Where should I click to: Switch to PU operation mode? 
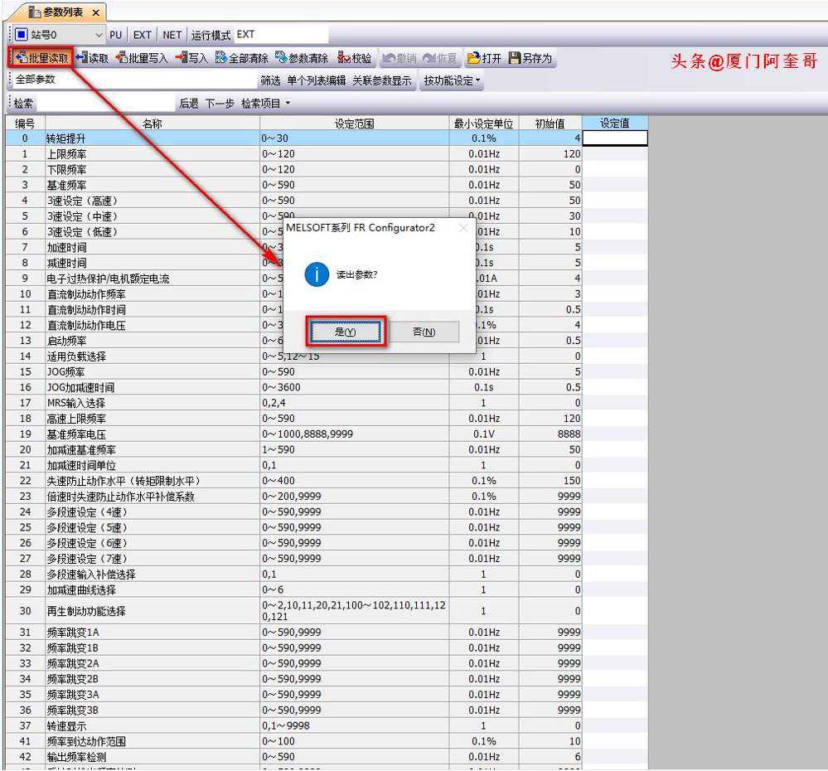[116, 35]
